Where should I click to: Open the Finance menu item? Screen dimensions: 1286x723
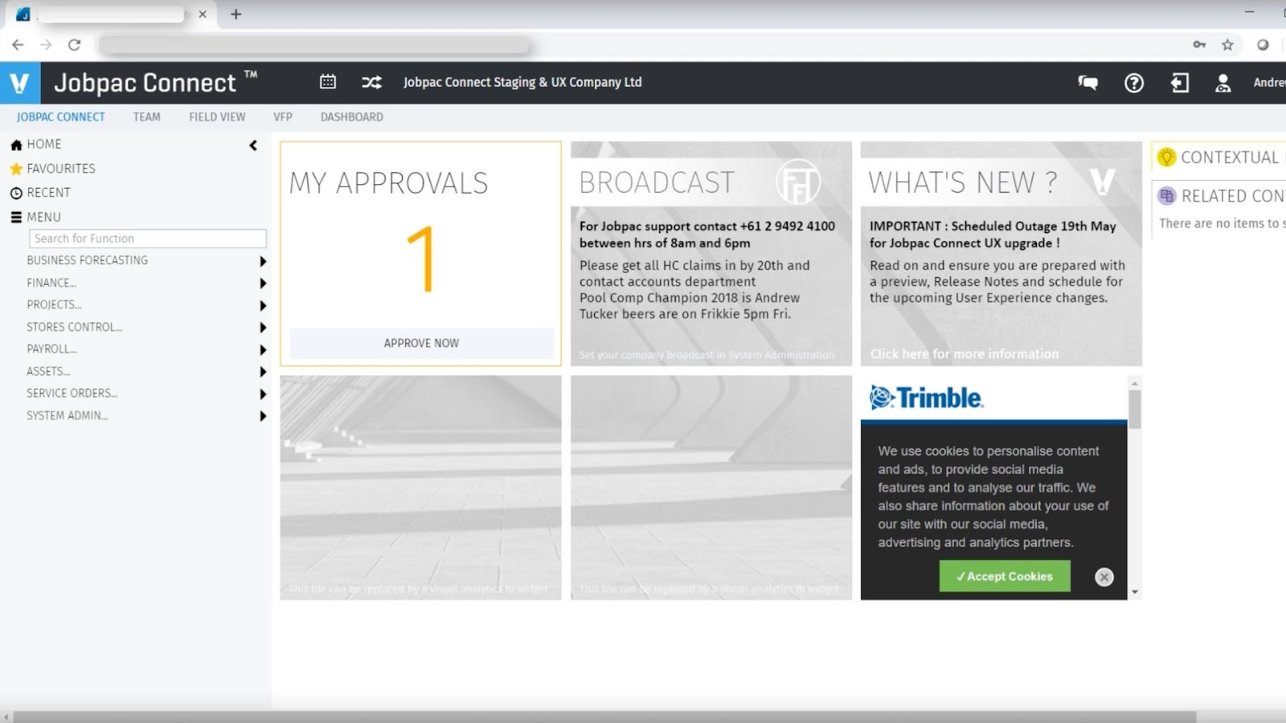pyautogui.click(x=51, y=283)
